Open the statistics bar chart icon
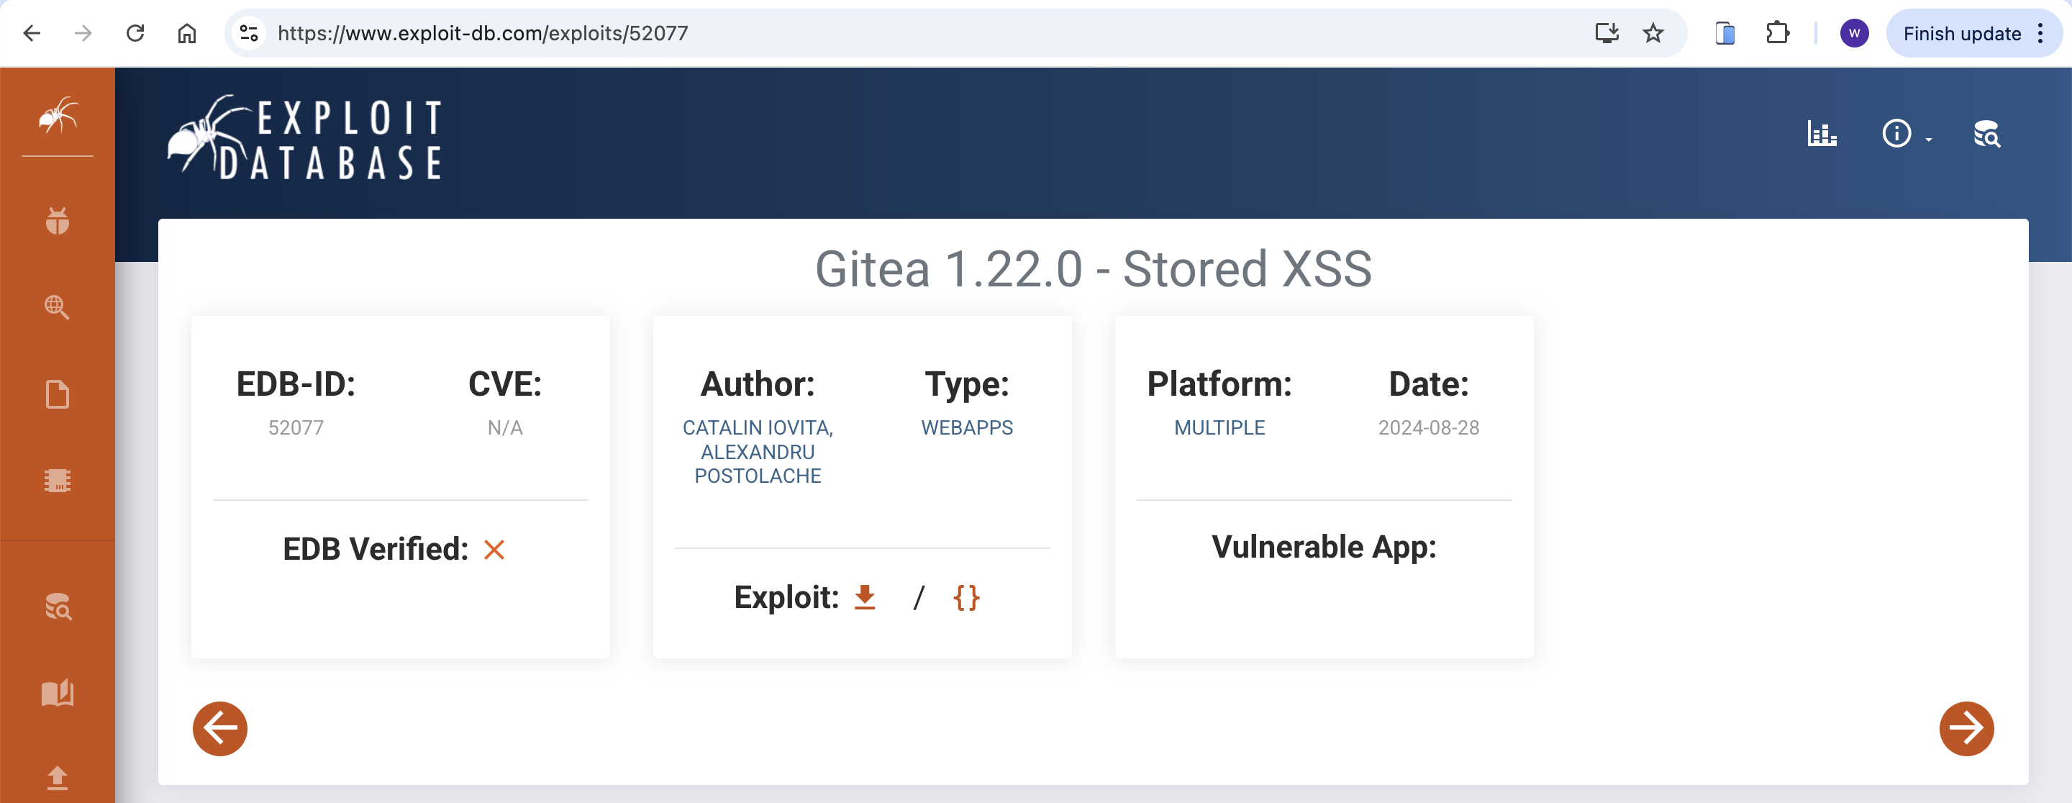The image size is (2072, 803). (x=1821, y=134)
